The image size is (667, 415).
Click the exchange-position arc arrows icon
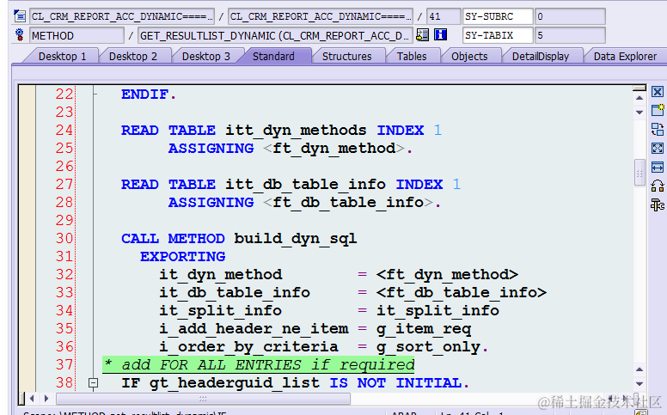658,186
